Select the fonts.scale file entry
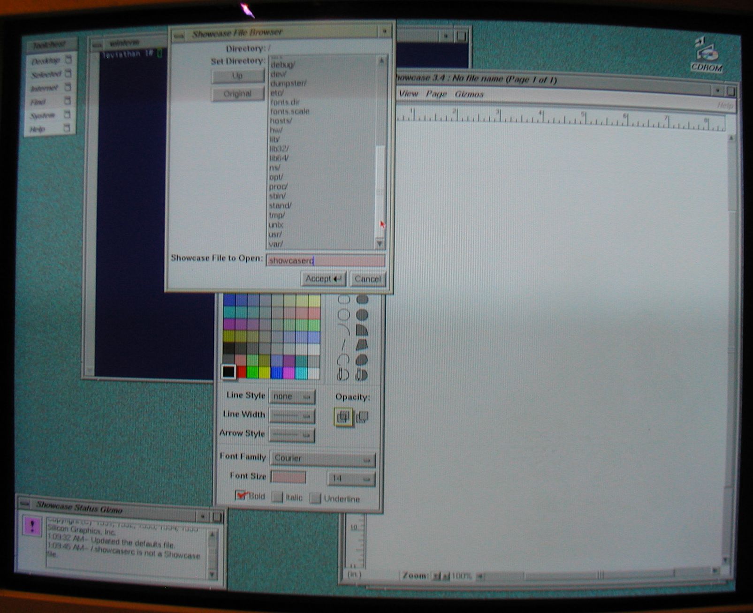The image size is (753, 613). (289, 111)
